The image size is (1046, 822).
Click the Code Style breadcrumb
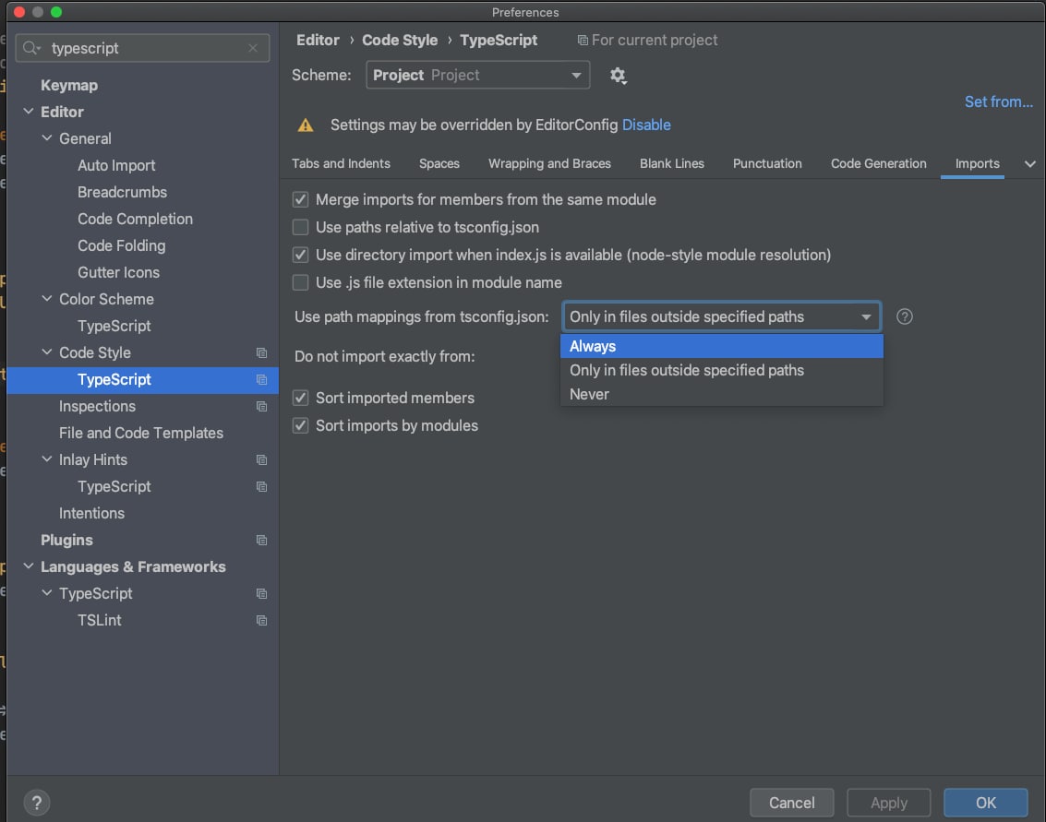point(400,40)
